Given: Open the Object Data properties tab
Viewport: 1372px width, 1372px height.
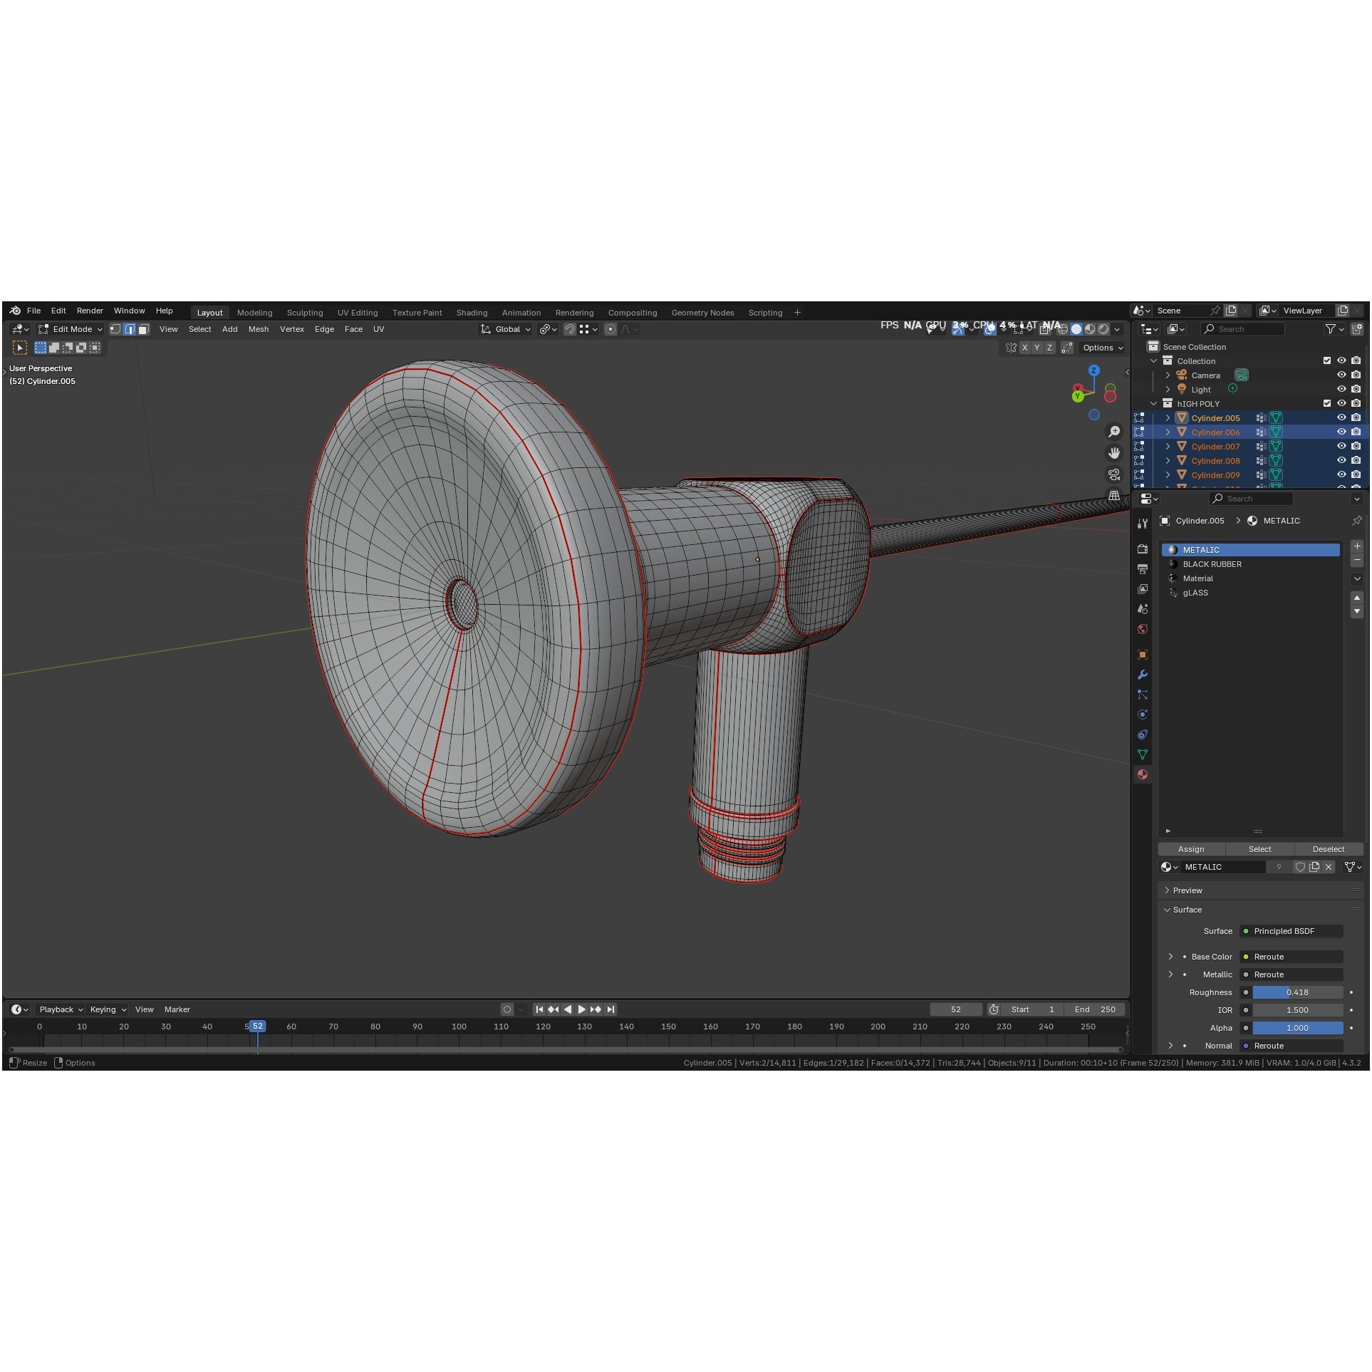Looking at the screenshot, I should [x=1143, y=754].
